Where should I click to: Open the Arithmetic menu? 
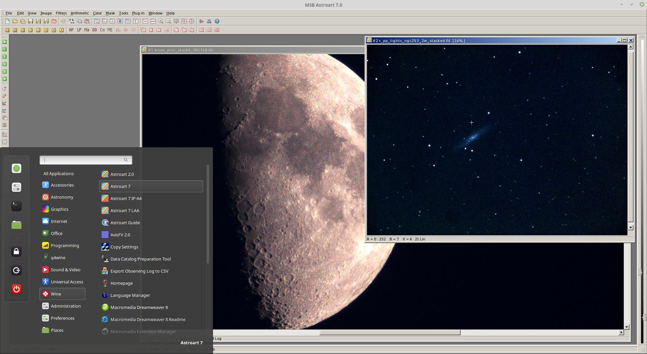click(80, 13)
